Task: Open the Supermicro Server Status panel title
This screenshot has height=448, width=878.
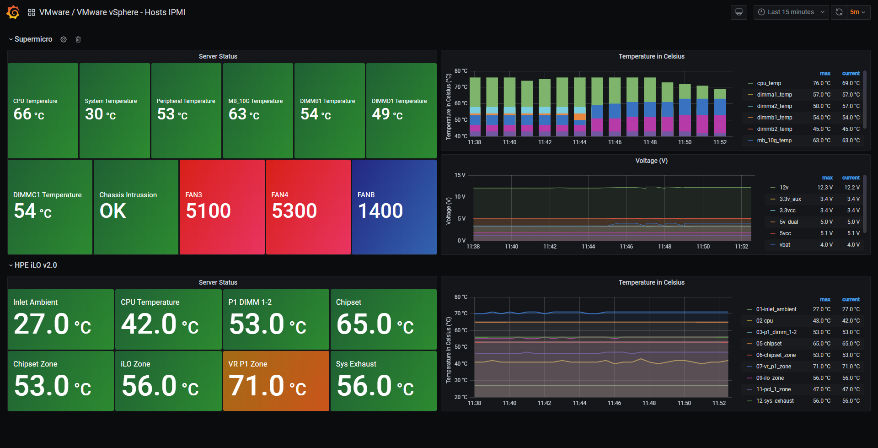Action: [218, 56]
